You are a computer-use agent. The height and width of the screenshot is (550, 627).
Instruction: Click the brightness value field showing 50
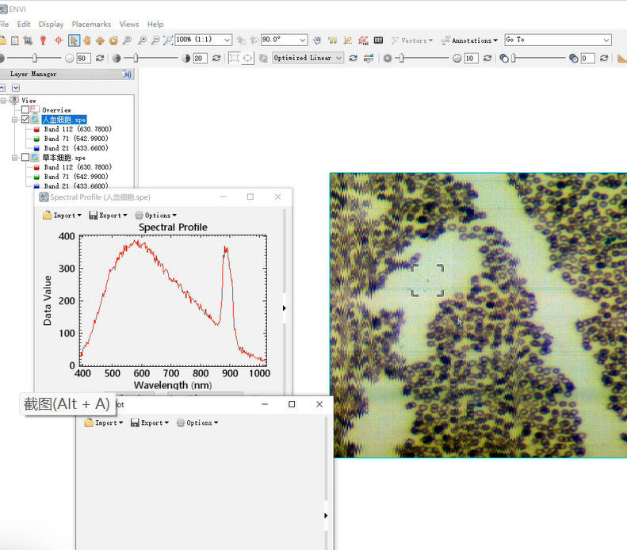click(82, 58)
